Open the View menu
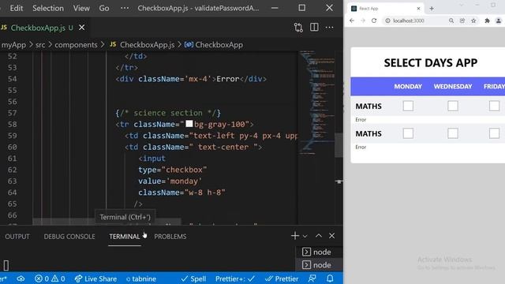 [x=81, y=8]
